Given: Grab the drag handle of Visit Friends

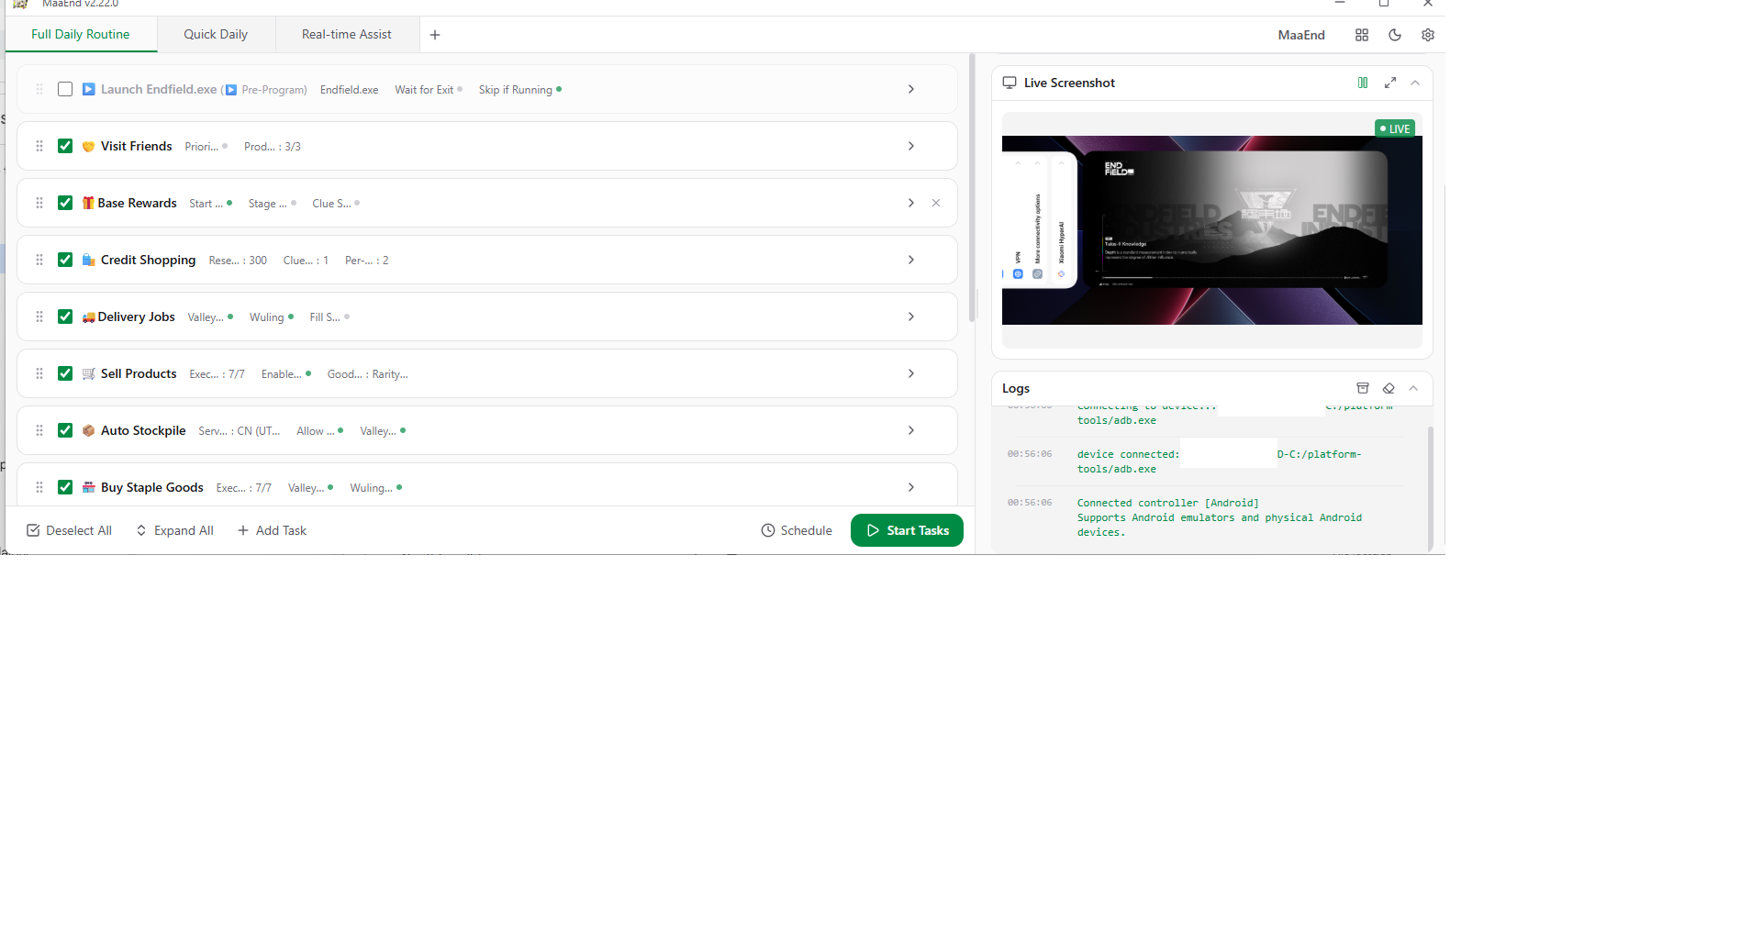Looking at the screenshot, I should click(39, 146).
